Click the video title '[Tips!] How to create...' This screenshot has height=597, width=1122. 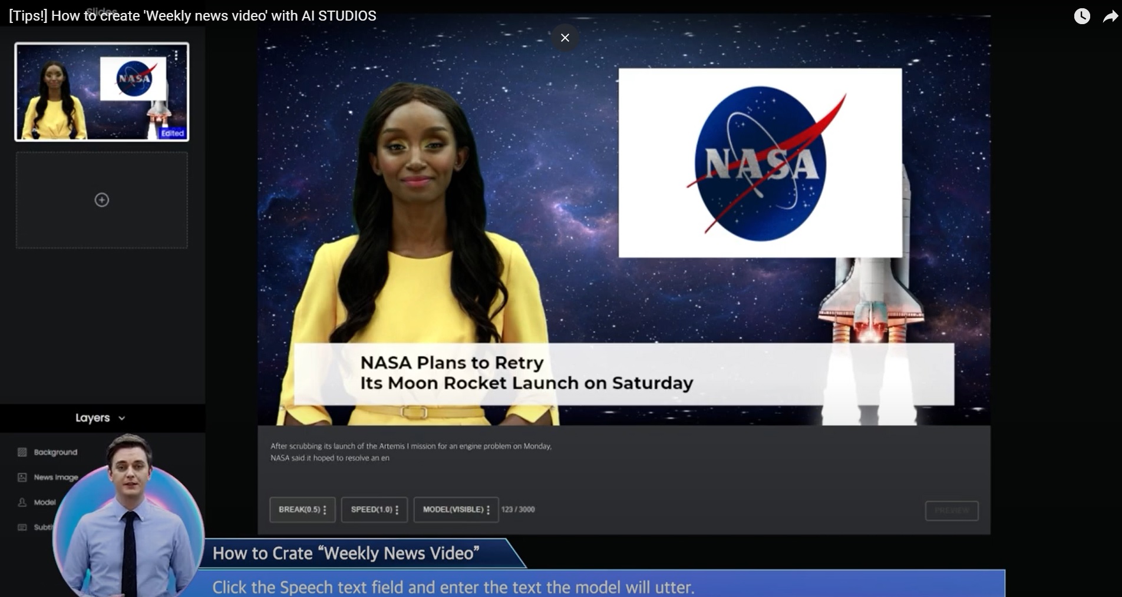pos(193,16)
